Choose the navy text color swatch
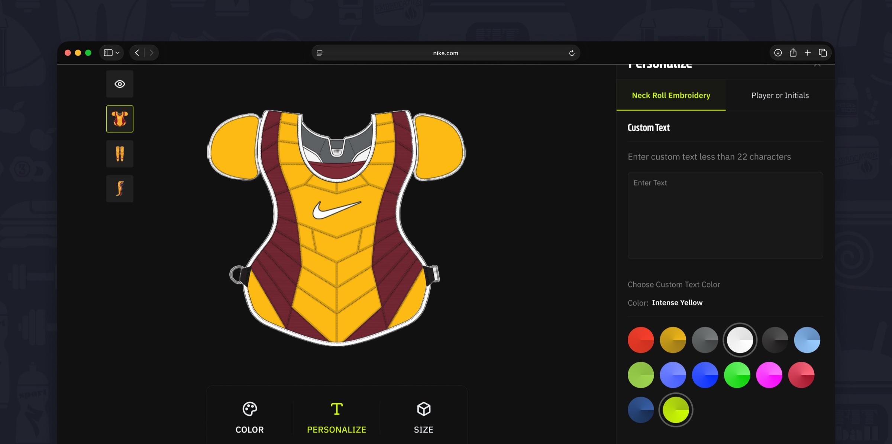The height and width of the screenshot is (444, 892). pos(641,410)
